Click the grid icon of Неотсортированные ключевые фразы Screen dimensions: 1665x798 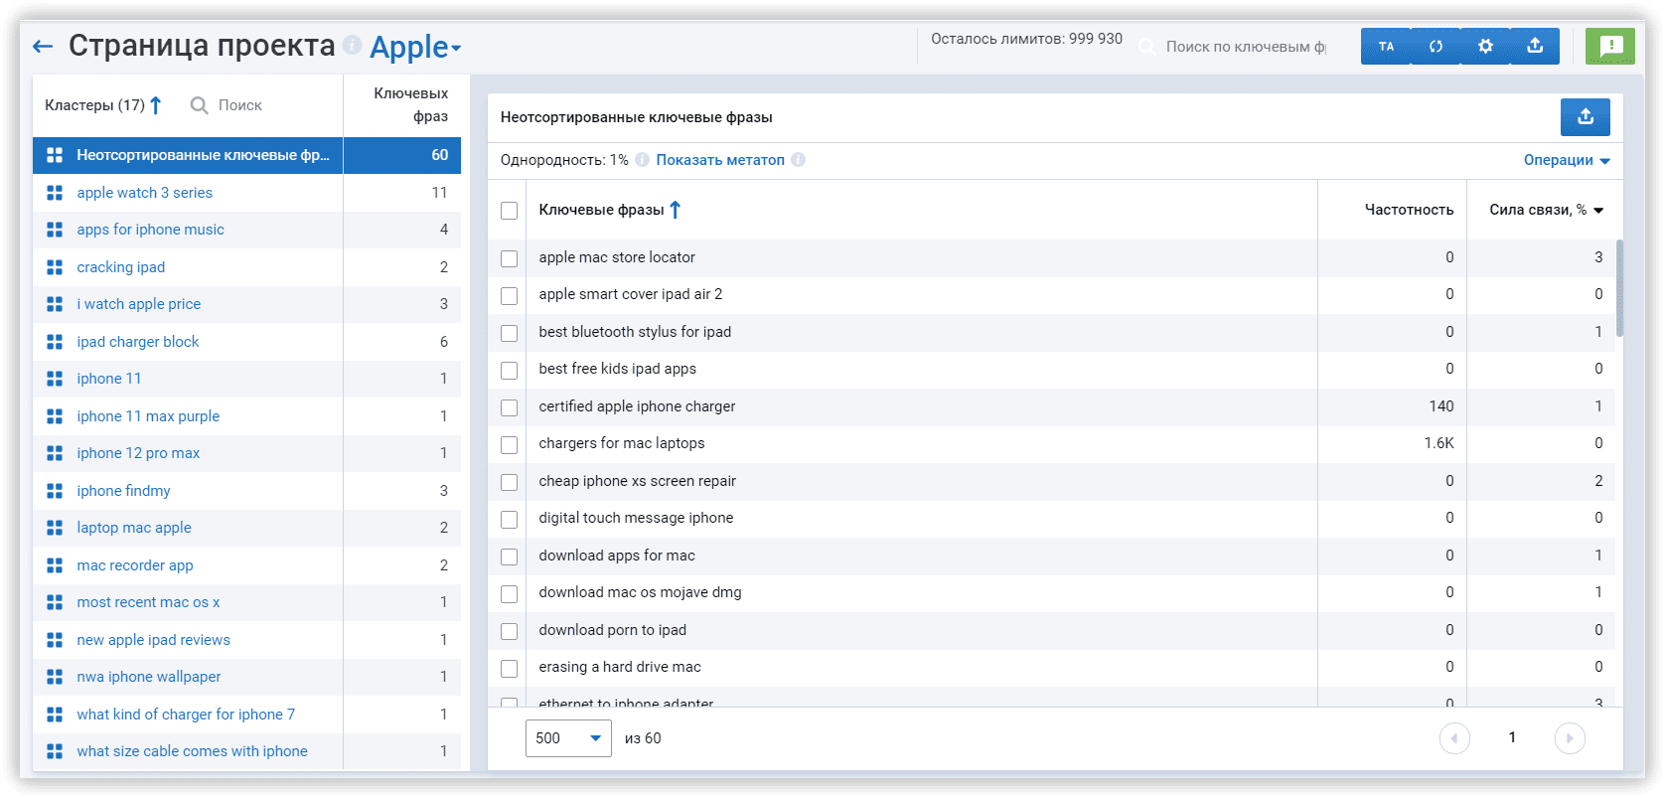tap(55, 155)
